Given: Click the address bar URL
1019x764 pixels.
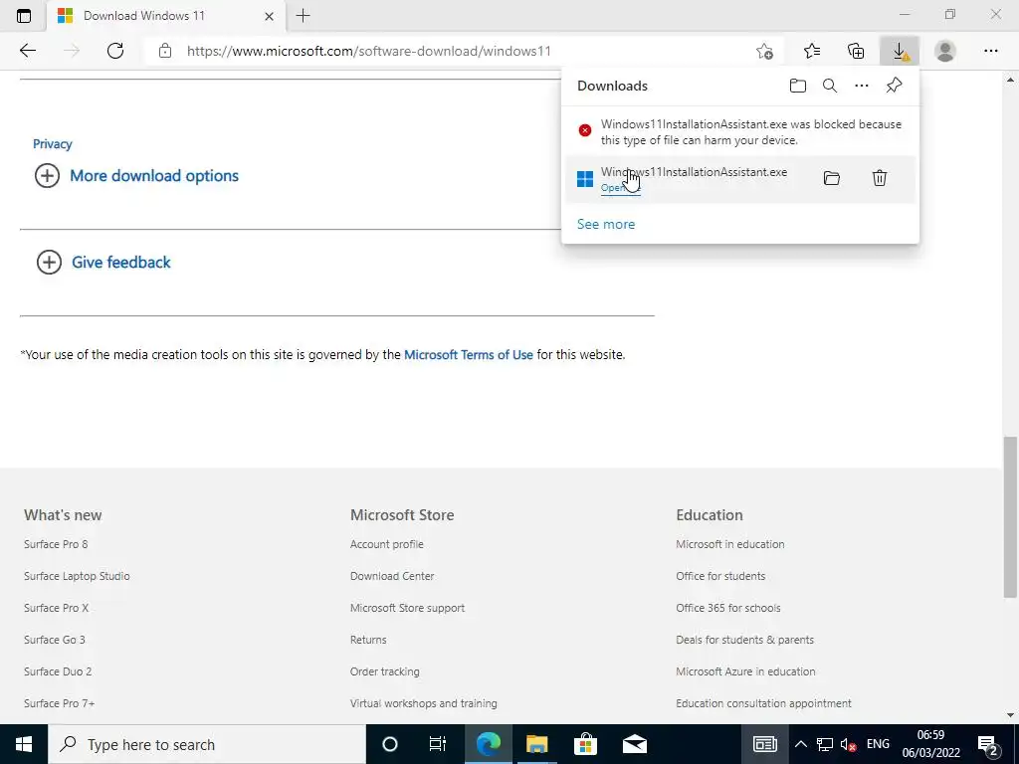Looking at the screenshot, I should [x=368, y=51].
